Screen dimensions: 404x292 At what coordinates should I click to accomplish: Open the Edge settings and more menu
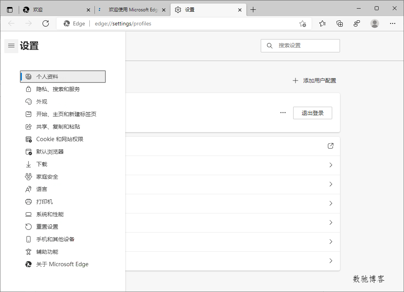click(x=392, y=23)
